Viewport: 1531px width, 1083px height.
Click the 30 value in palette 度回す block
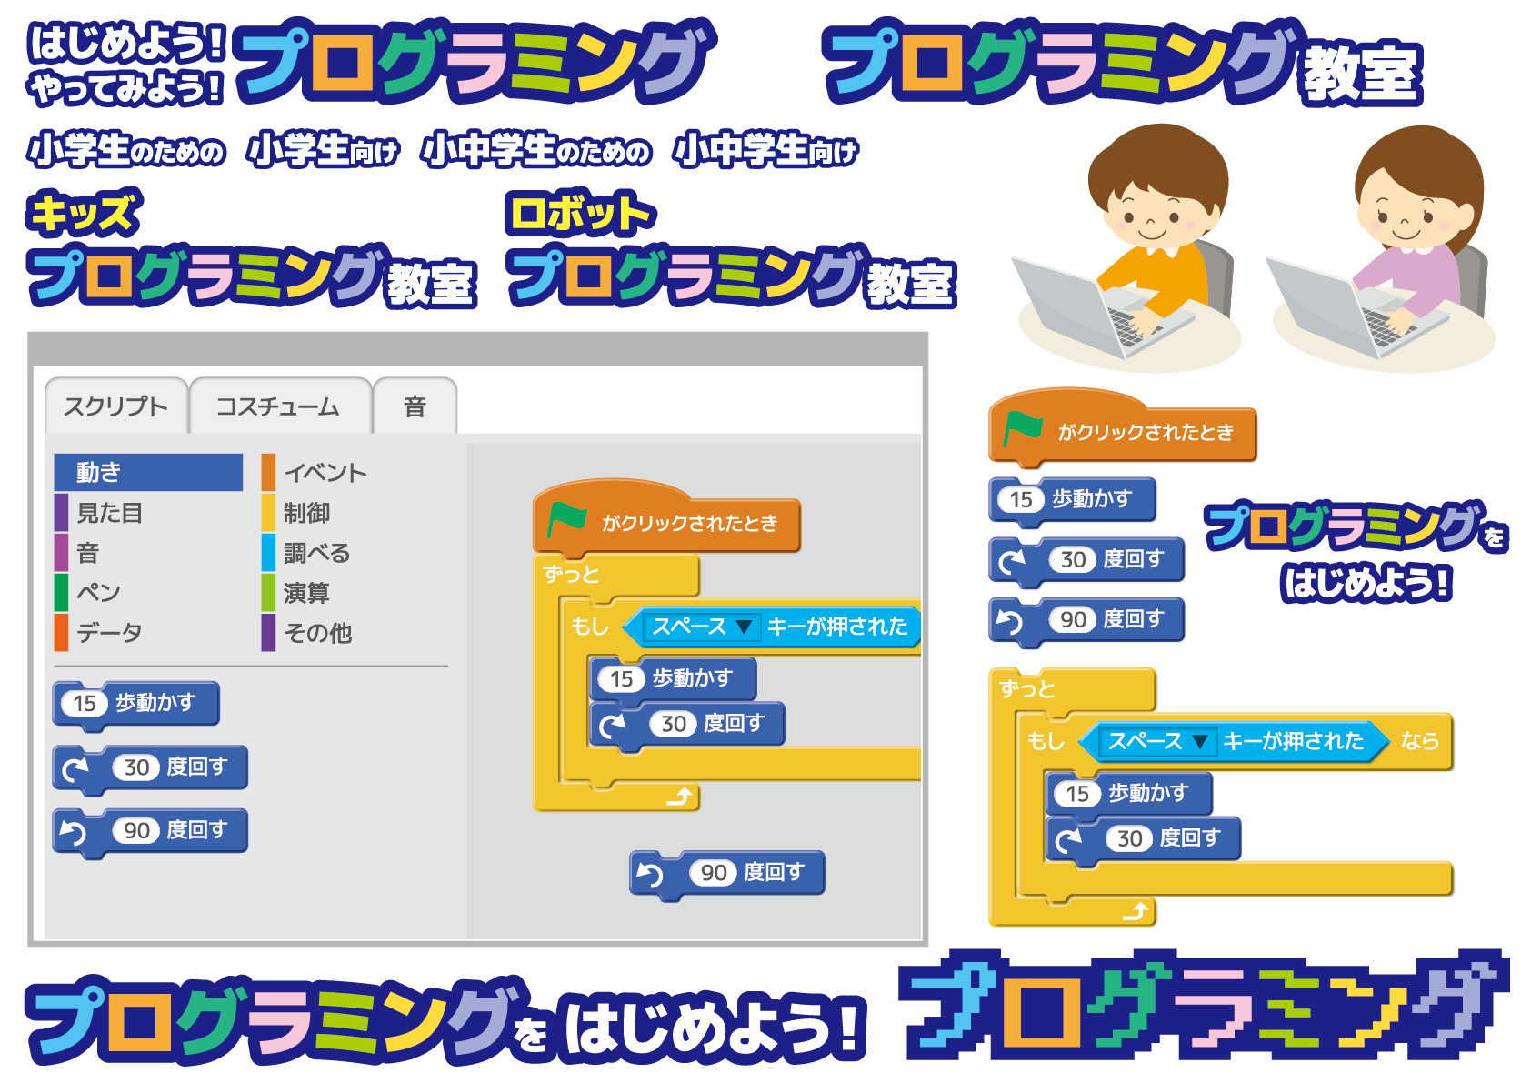(x=136, y=768)
